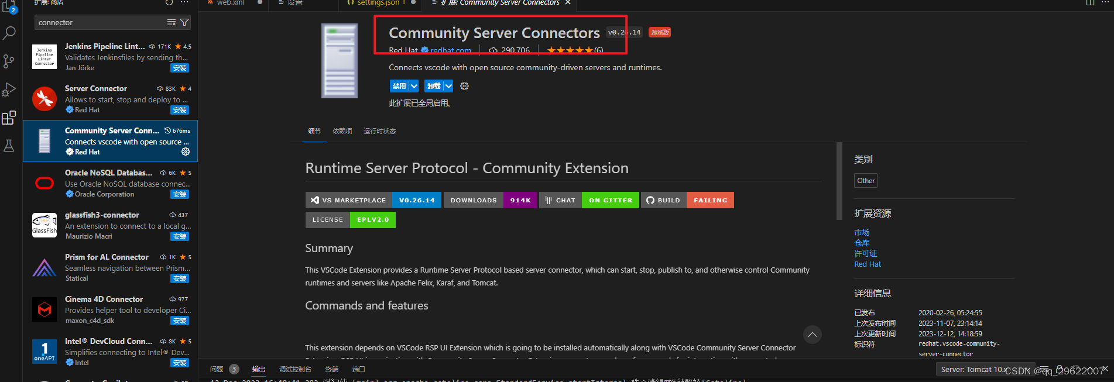This screenshot has height=382, width=1114.
Task: Click the VS Marketplace v0.26.14 badge
Action: [373, 200]
